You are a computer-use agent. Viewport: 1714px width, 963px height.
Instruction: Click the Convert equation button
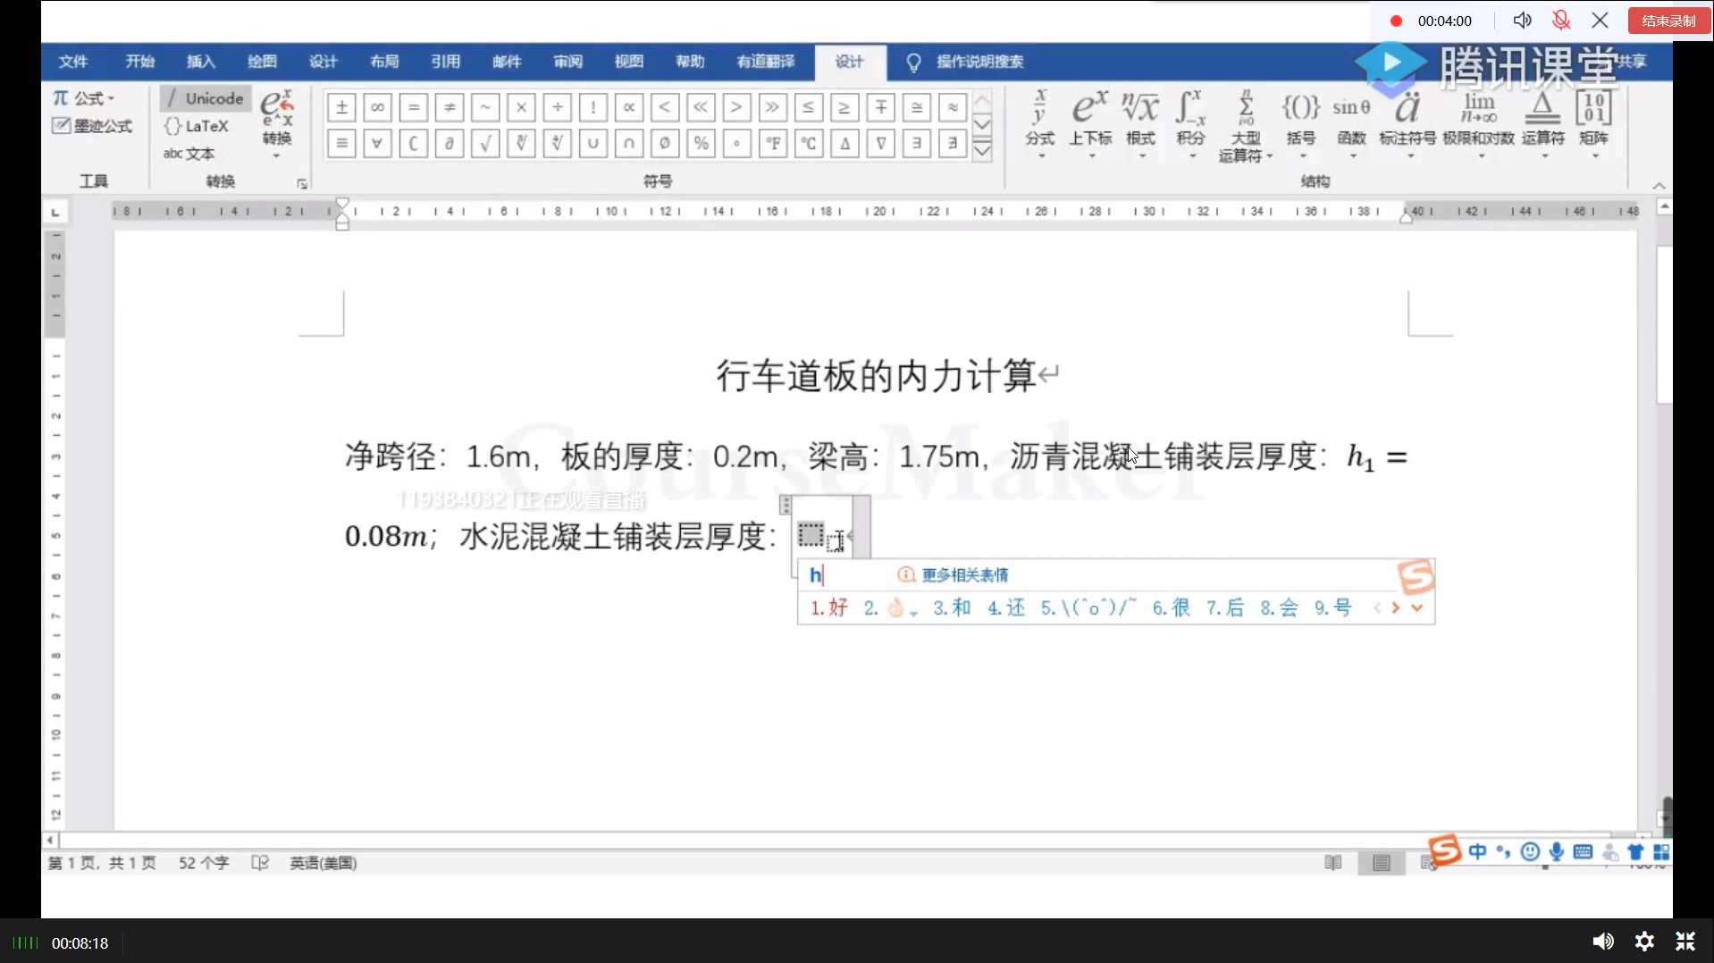coord(277,122)
